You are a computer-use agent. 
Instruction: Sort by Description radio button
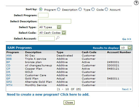click(59, 9)
